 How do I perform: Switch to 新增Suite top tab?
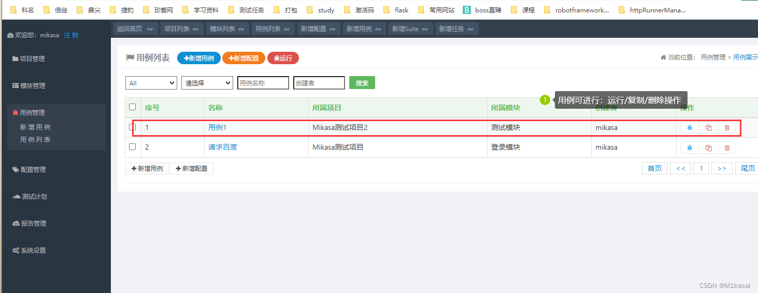point(410,29)
